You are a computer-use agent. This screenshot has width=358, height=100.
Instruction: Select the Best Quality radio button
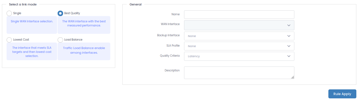[x=60, y=13]
